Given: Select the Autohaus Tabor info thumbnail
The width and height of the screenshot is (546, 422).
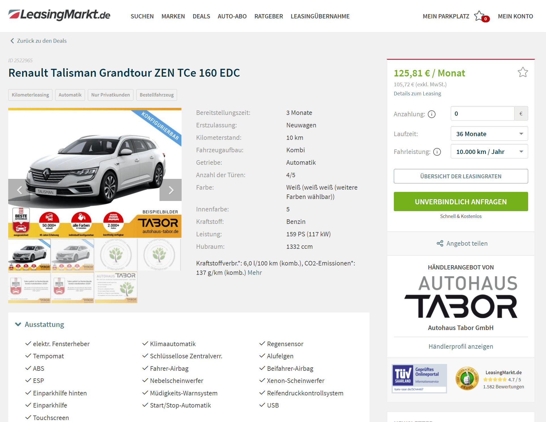Looking at the screenshot, I should tap(116, 287).
